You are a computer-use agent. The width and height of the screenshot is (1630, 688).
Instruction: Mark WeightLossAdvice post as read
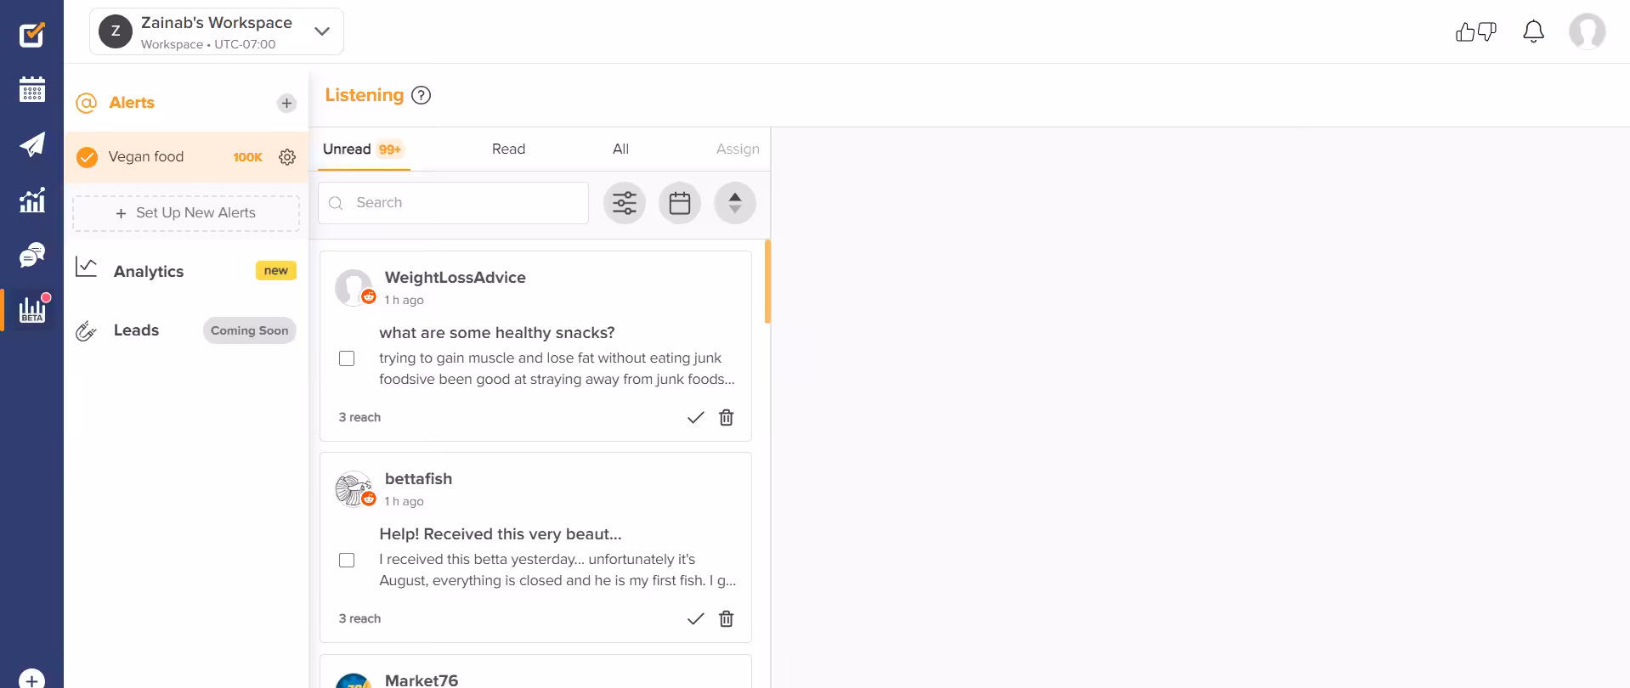tap(695, 417)
